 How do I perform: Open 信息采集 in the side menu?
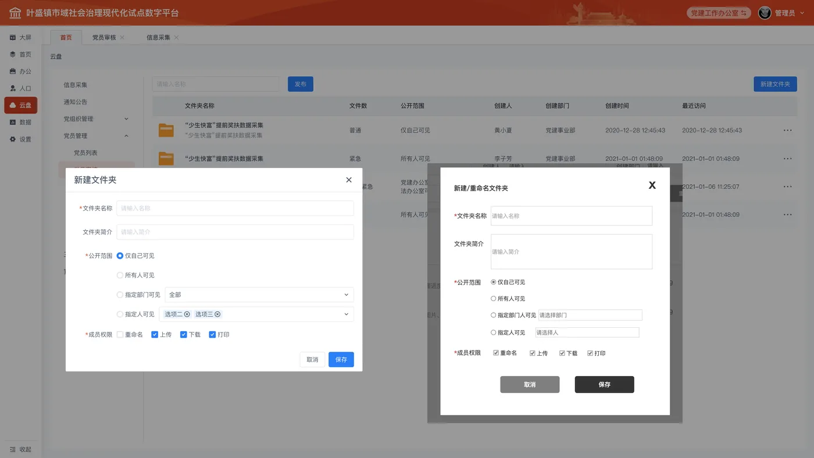tap(76, 85)
